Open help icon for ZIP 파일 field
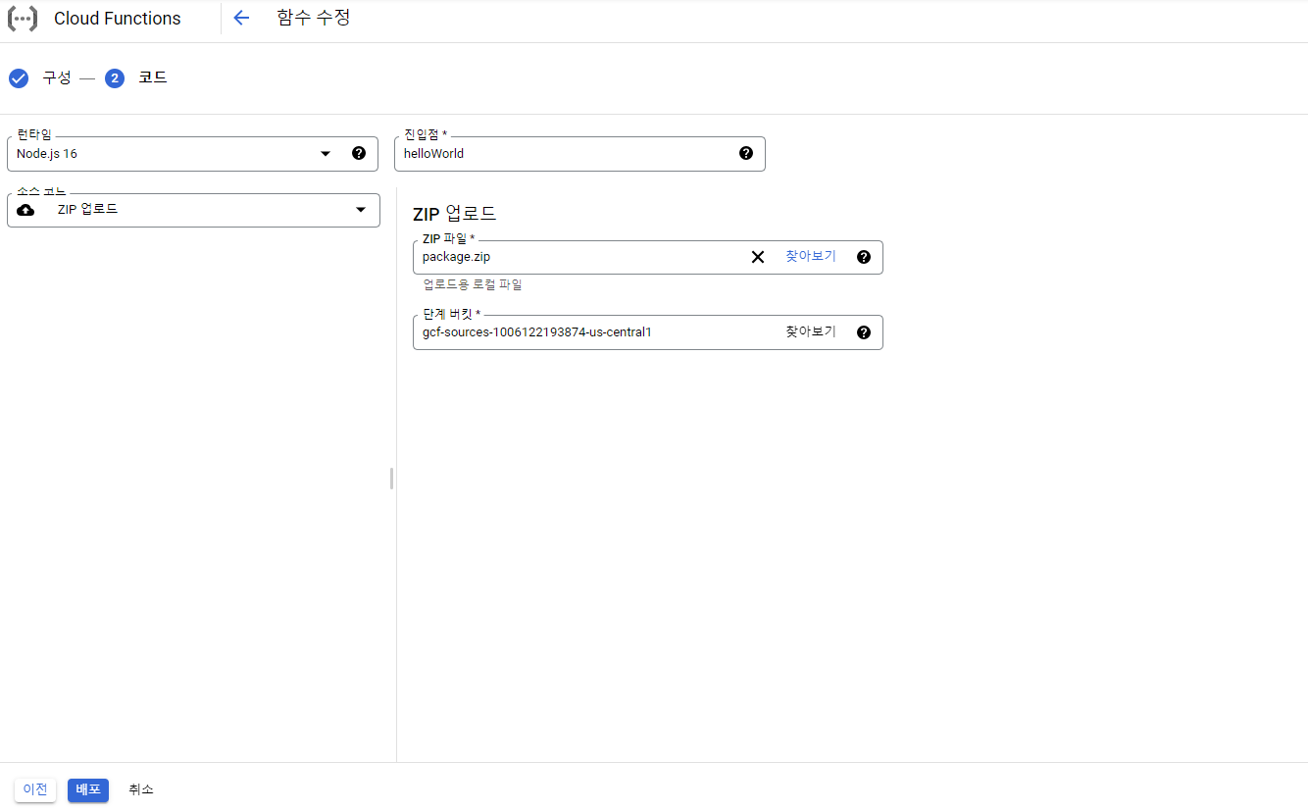This screenshot has width=1308, height=812. click(x=864, y=257)
